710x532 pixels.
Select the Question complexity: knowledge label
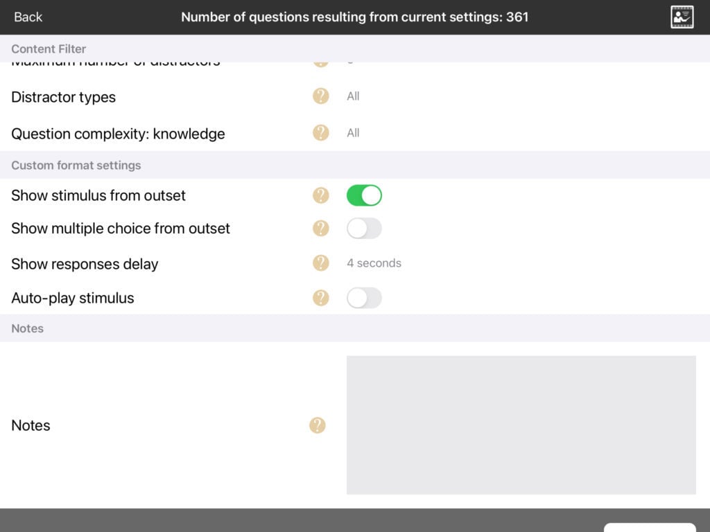[x=118, y=134]
